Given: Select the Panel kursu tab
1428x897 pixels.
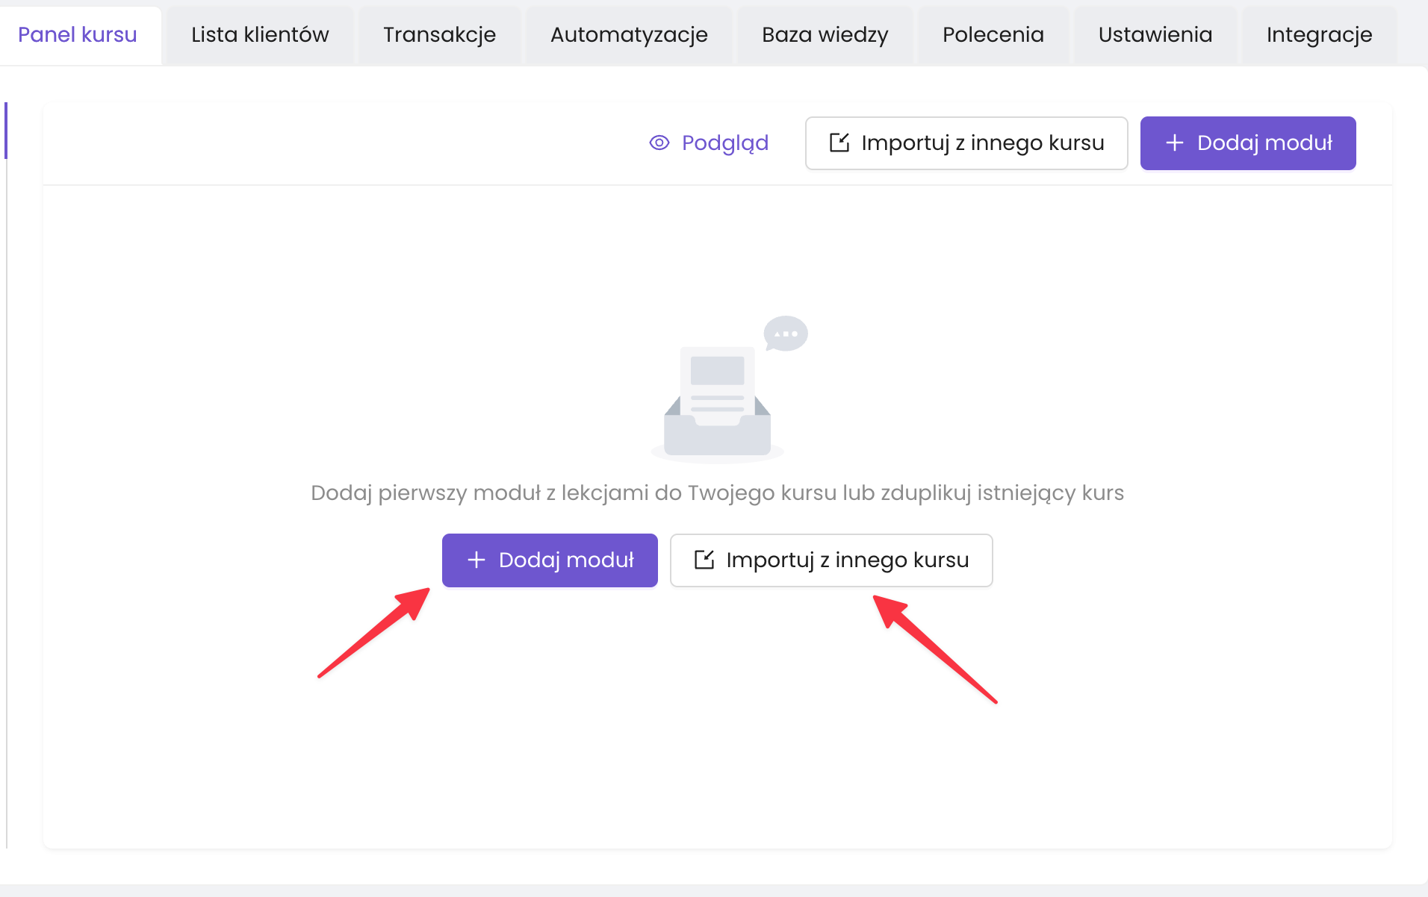Looking at the screenshot, I should pos(78,34).
